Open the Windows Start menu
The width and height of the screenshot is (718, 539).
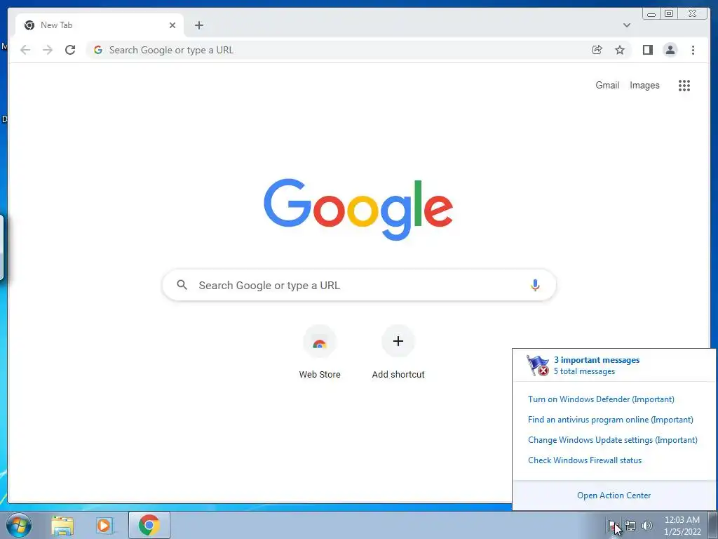click(x=19, y=525)
